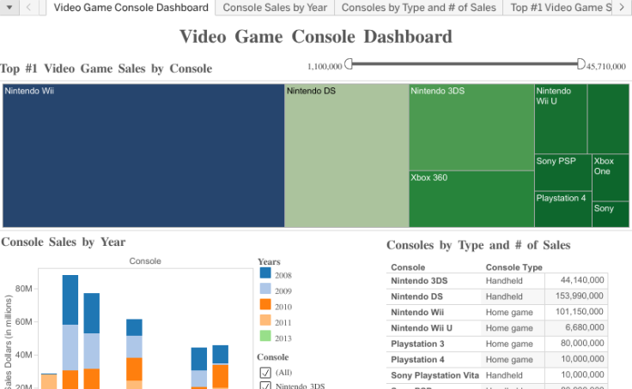Select the Playstation 4 treemap block
The height and width of the screenshot is (389, 632).
point(562,209)
